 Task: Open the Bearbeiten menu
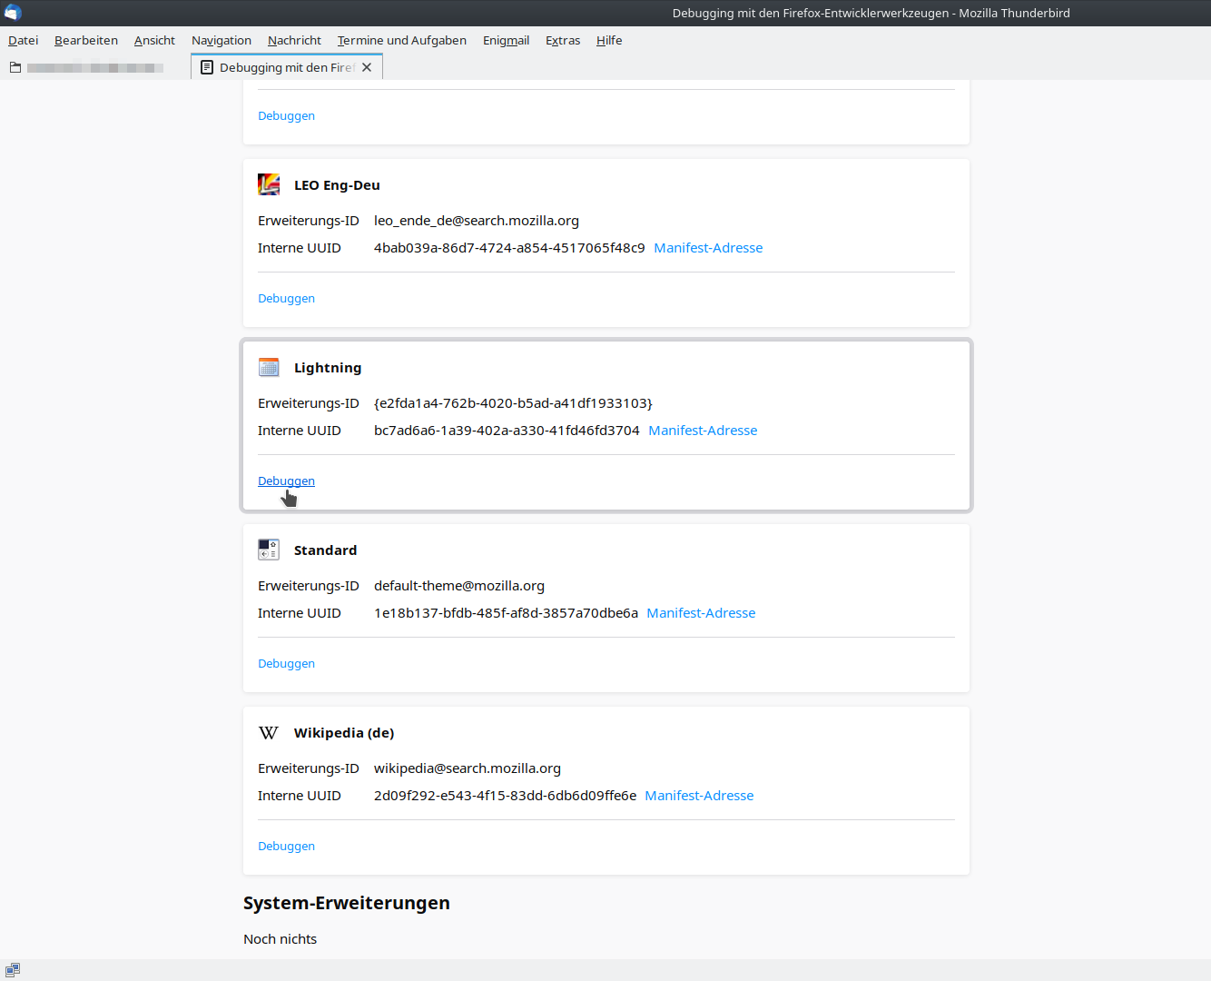pyautogui.click(x=86, y=40)
